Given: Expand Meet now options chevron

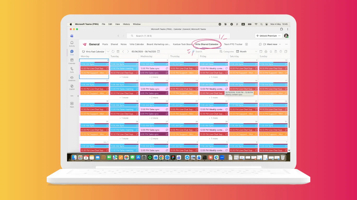Looking at the screenshot, I should (280, 44).
